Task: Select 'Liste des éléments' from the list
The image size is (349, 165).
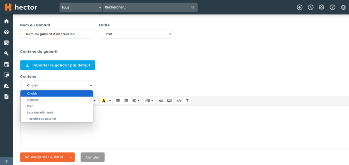Action: click(40, 112)
